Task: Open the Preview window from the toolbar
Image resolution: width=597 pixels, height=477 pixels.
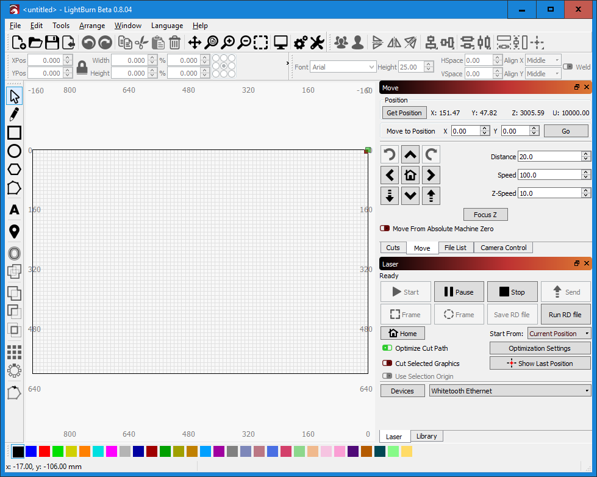Action: (x=280, y=43)
